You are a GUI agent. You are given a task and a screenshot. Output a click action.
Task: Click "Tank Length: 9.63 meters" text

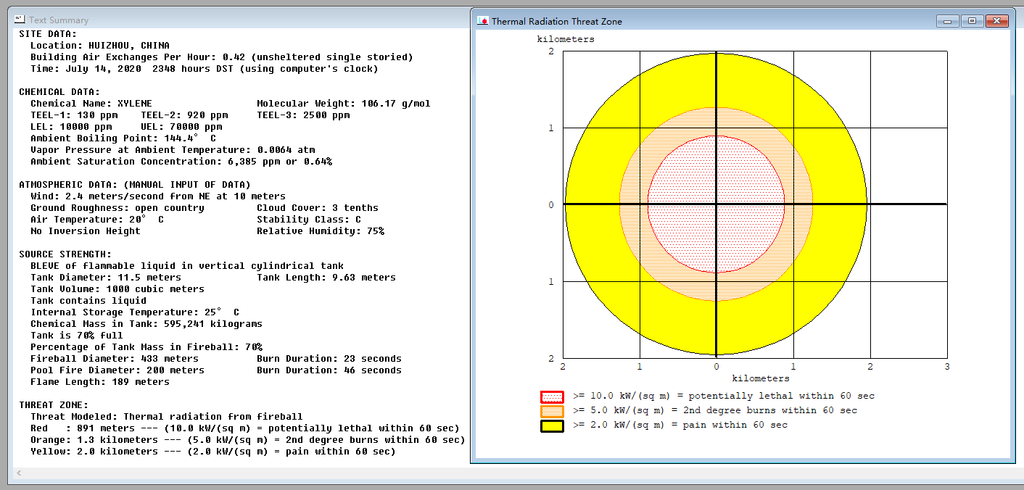click(326, 278)
